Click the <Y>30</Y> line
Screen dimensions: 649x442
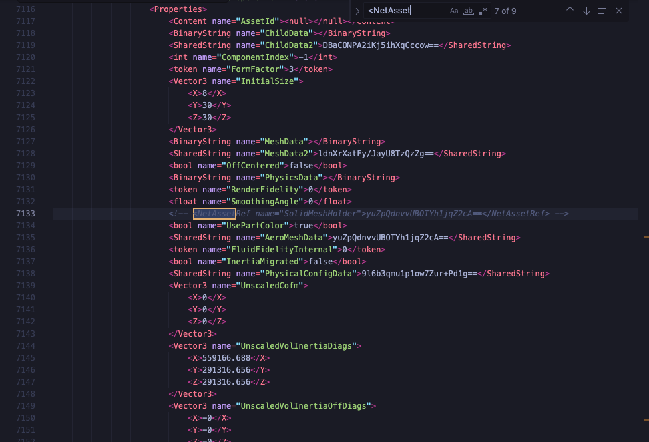[x=210, y=105]
